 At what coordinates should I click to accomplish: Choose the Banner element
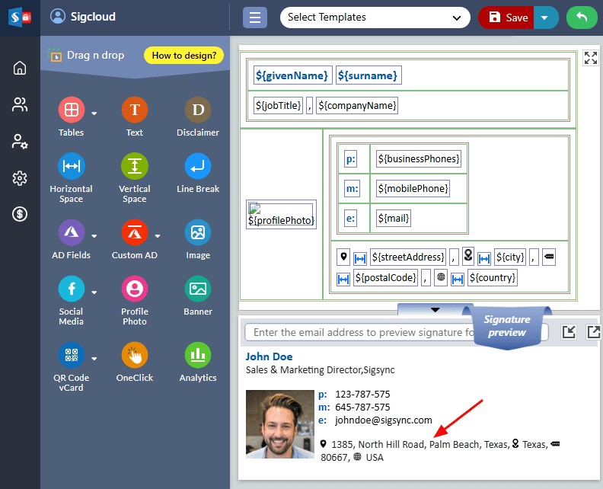(198, 289)
